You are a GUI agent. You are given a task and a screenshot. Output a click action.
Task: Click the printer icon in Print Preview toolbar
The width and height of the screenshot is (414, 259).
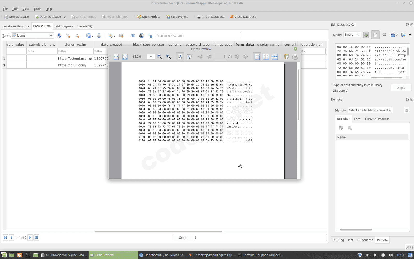tap(295, 57)
